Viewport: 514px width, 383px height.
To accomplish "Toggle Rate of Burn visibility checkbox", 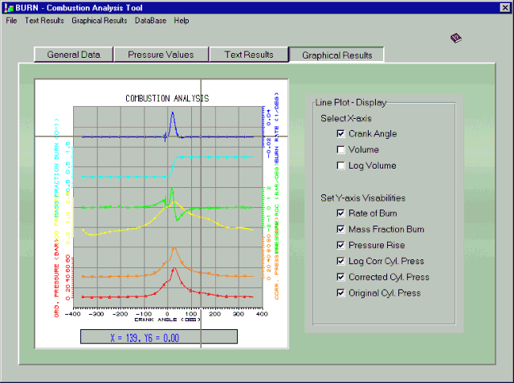I will (x=341, y=214).
